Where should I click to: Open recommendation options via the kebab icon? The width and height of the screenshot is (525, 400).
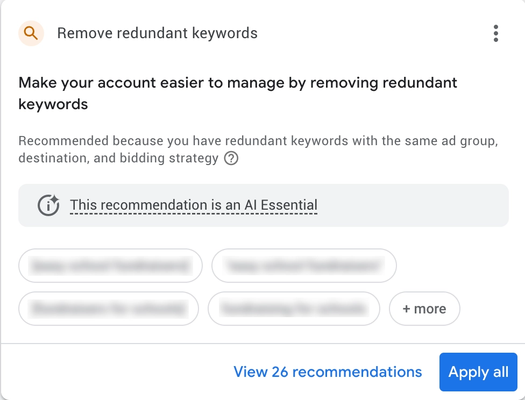(495, 33)
